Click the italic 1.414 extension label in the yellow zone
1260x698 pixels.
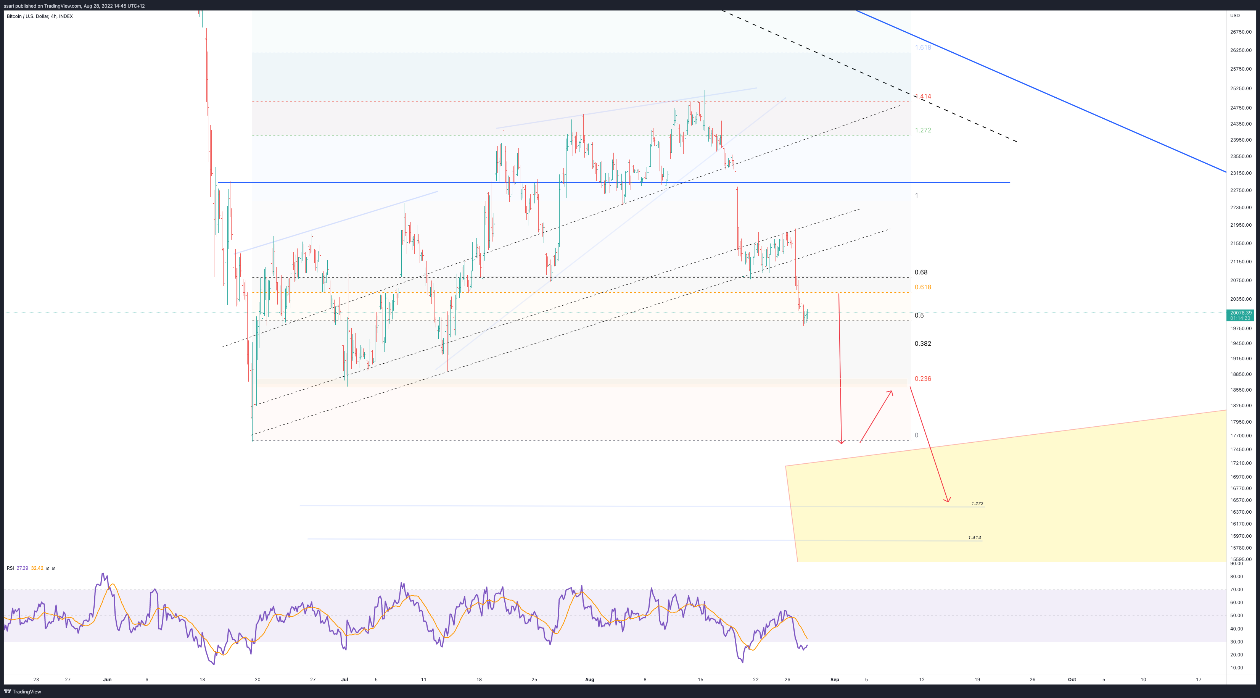(x=975, y=537)
